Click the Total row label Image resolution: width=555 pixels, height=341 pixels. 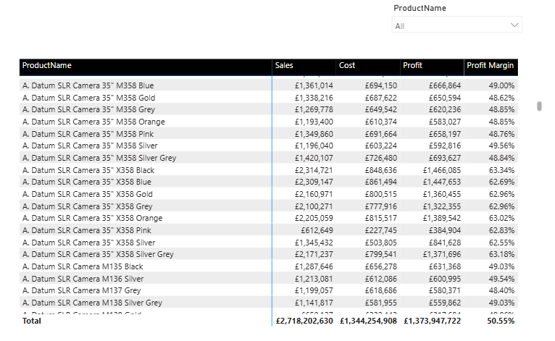pyautogui.click(x=32, y=320)
